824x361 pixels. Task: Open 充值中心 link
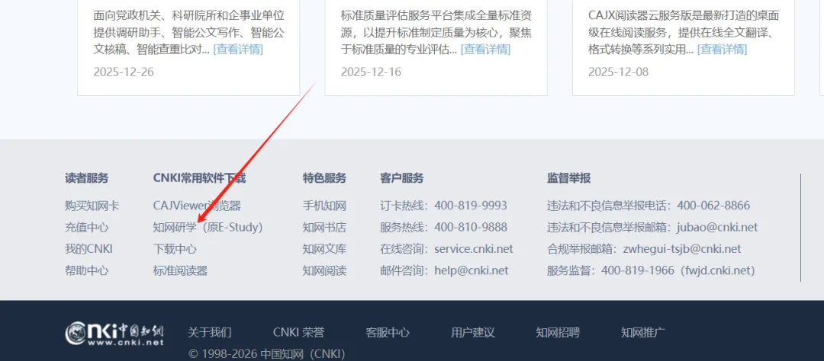(87, 227)
